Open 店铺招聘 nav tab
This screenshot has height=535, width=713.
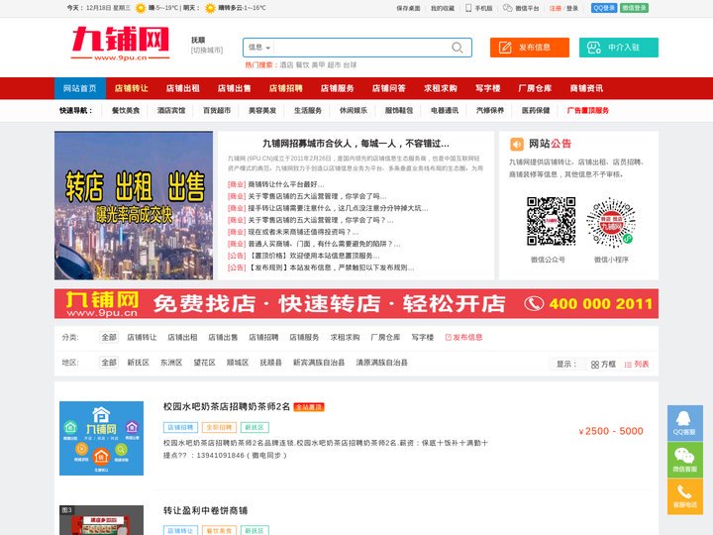(285, 88)
